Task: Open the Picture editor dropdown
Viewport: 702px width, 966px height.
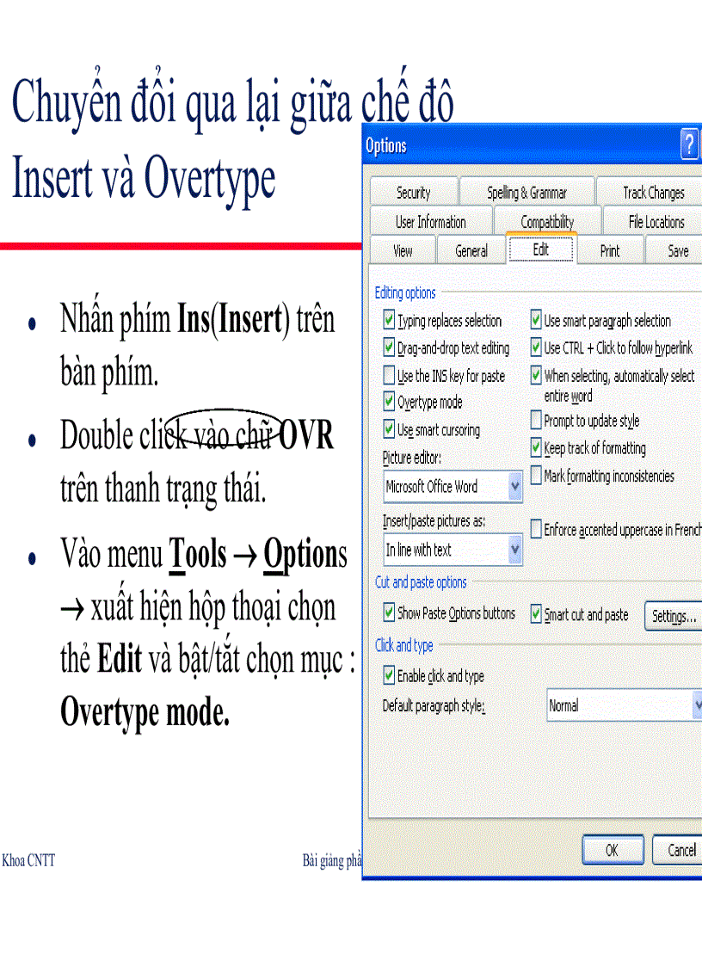Action: [x=516, y=487]
